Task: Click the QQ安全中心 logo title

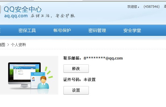Action: point(23,9)
